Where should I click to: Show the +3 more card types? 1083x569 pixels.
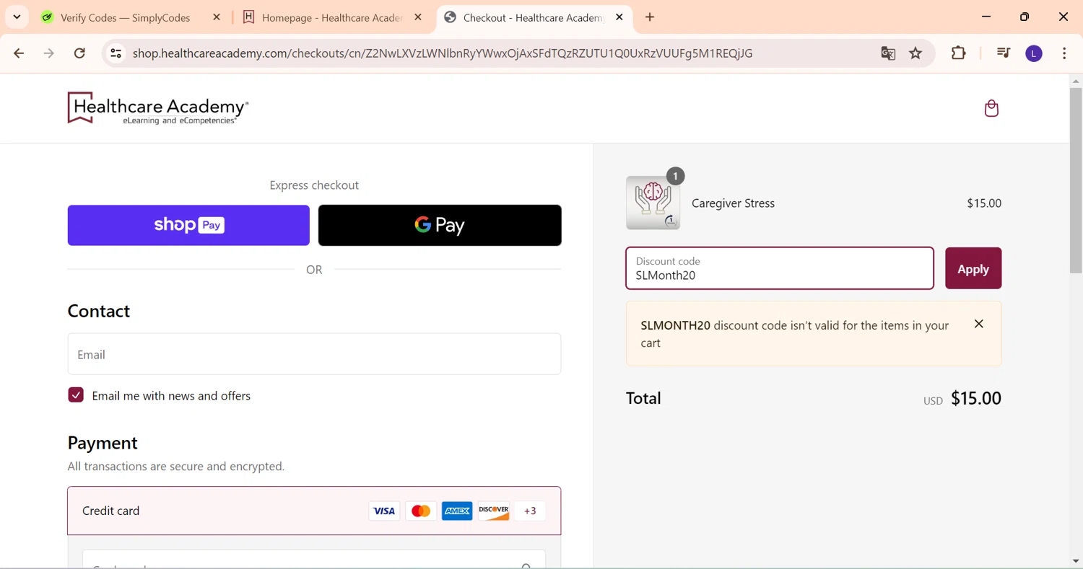tap(531, 511)
